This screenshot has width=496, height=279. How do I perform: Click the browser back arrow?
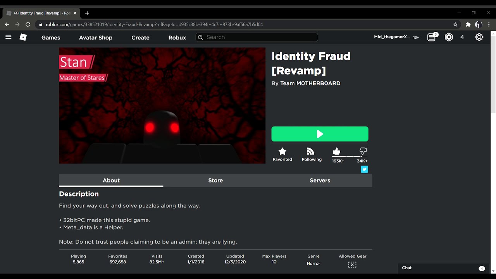coord(7,24)
